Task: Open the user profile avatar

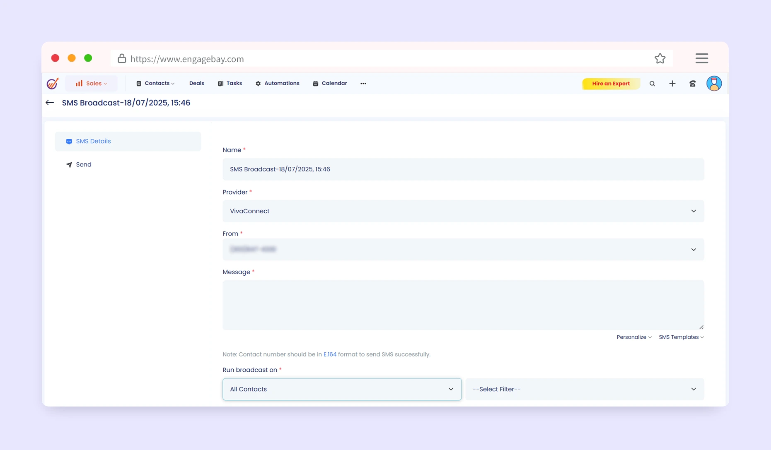Action: tap(713, 84)
